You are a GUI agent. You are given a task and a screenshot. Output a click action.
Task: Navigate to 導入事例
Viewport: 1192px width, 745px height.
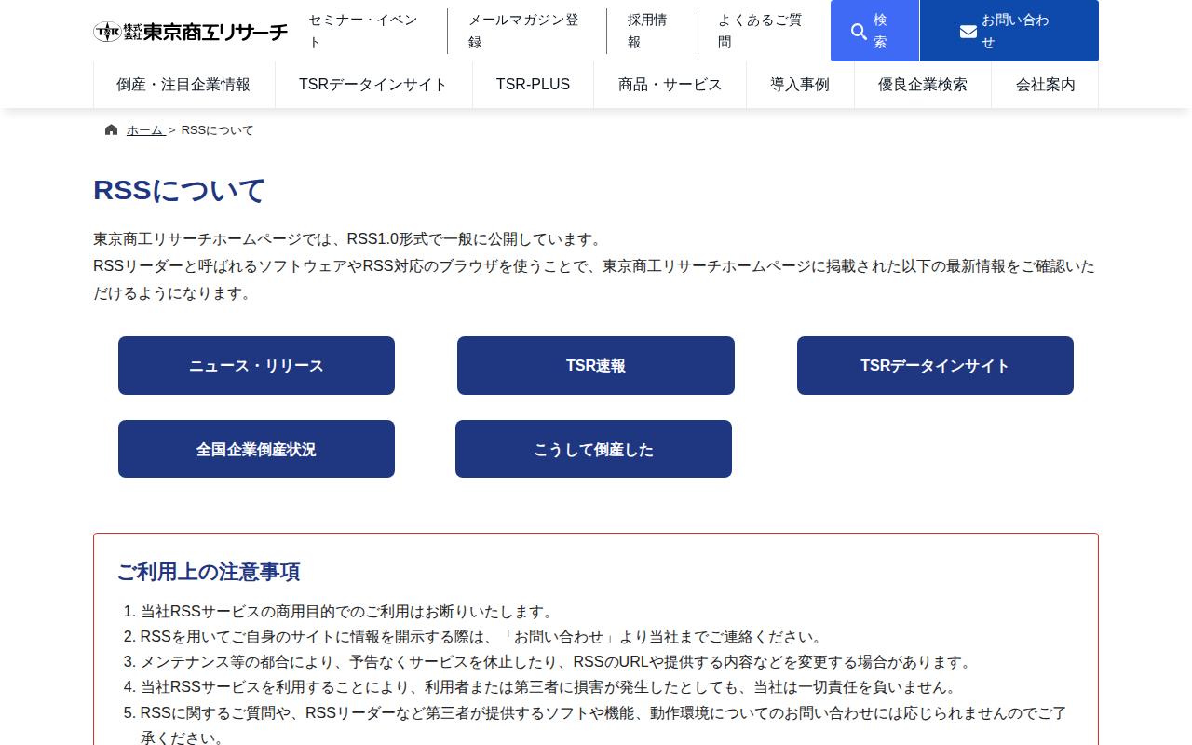(800, 84)
